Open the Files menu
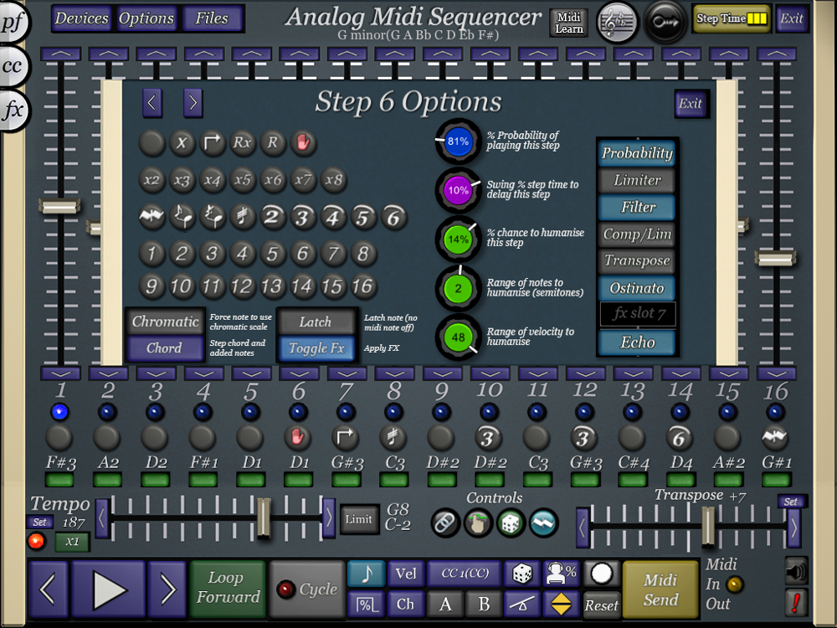The width and height of the screenshot is (837, 628). 213,18
